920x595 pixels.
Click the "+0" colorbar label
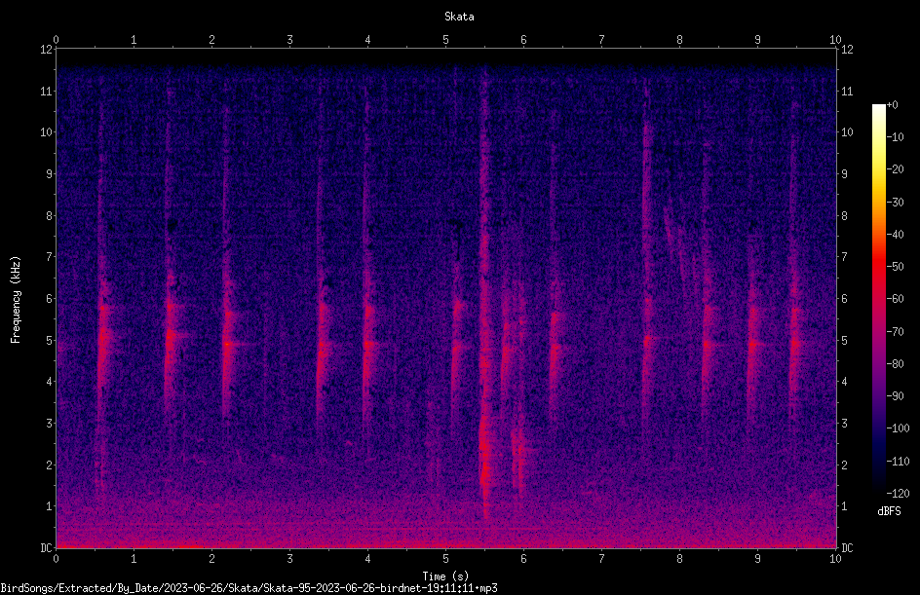point(893,105)
